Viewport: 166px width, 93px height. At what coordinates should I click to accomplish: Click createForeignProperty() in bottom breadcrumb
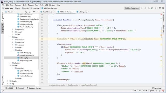click(x=89, y=85)
